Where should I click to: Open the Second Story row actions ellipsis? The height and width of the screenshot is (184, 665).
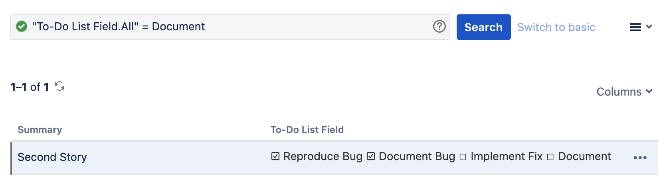pyautogui.click(x=640, y=158)
